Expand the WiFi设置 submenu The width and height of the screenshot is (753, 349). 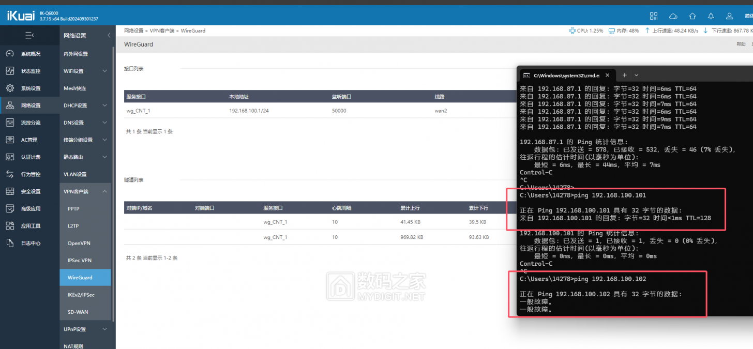point(85,71)
